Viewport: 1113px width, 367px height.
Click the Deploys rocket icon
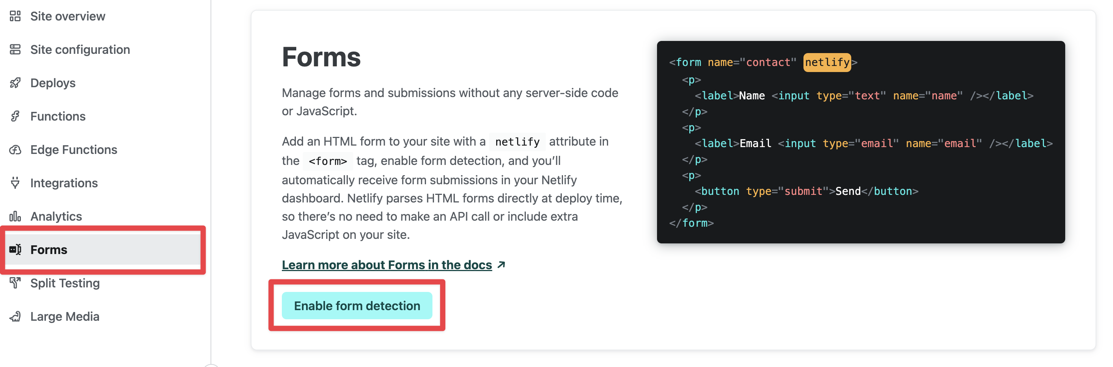click(15, 83)
